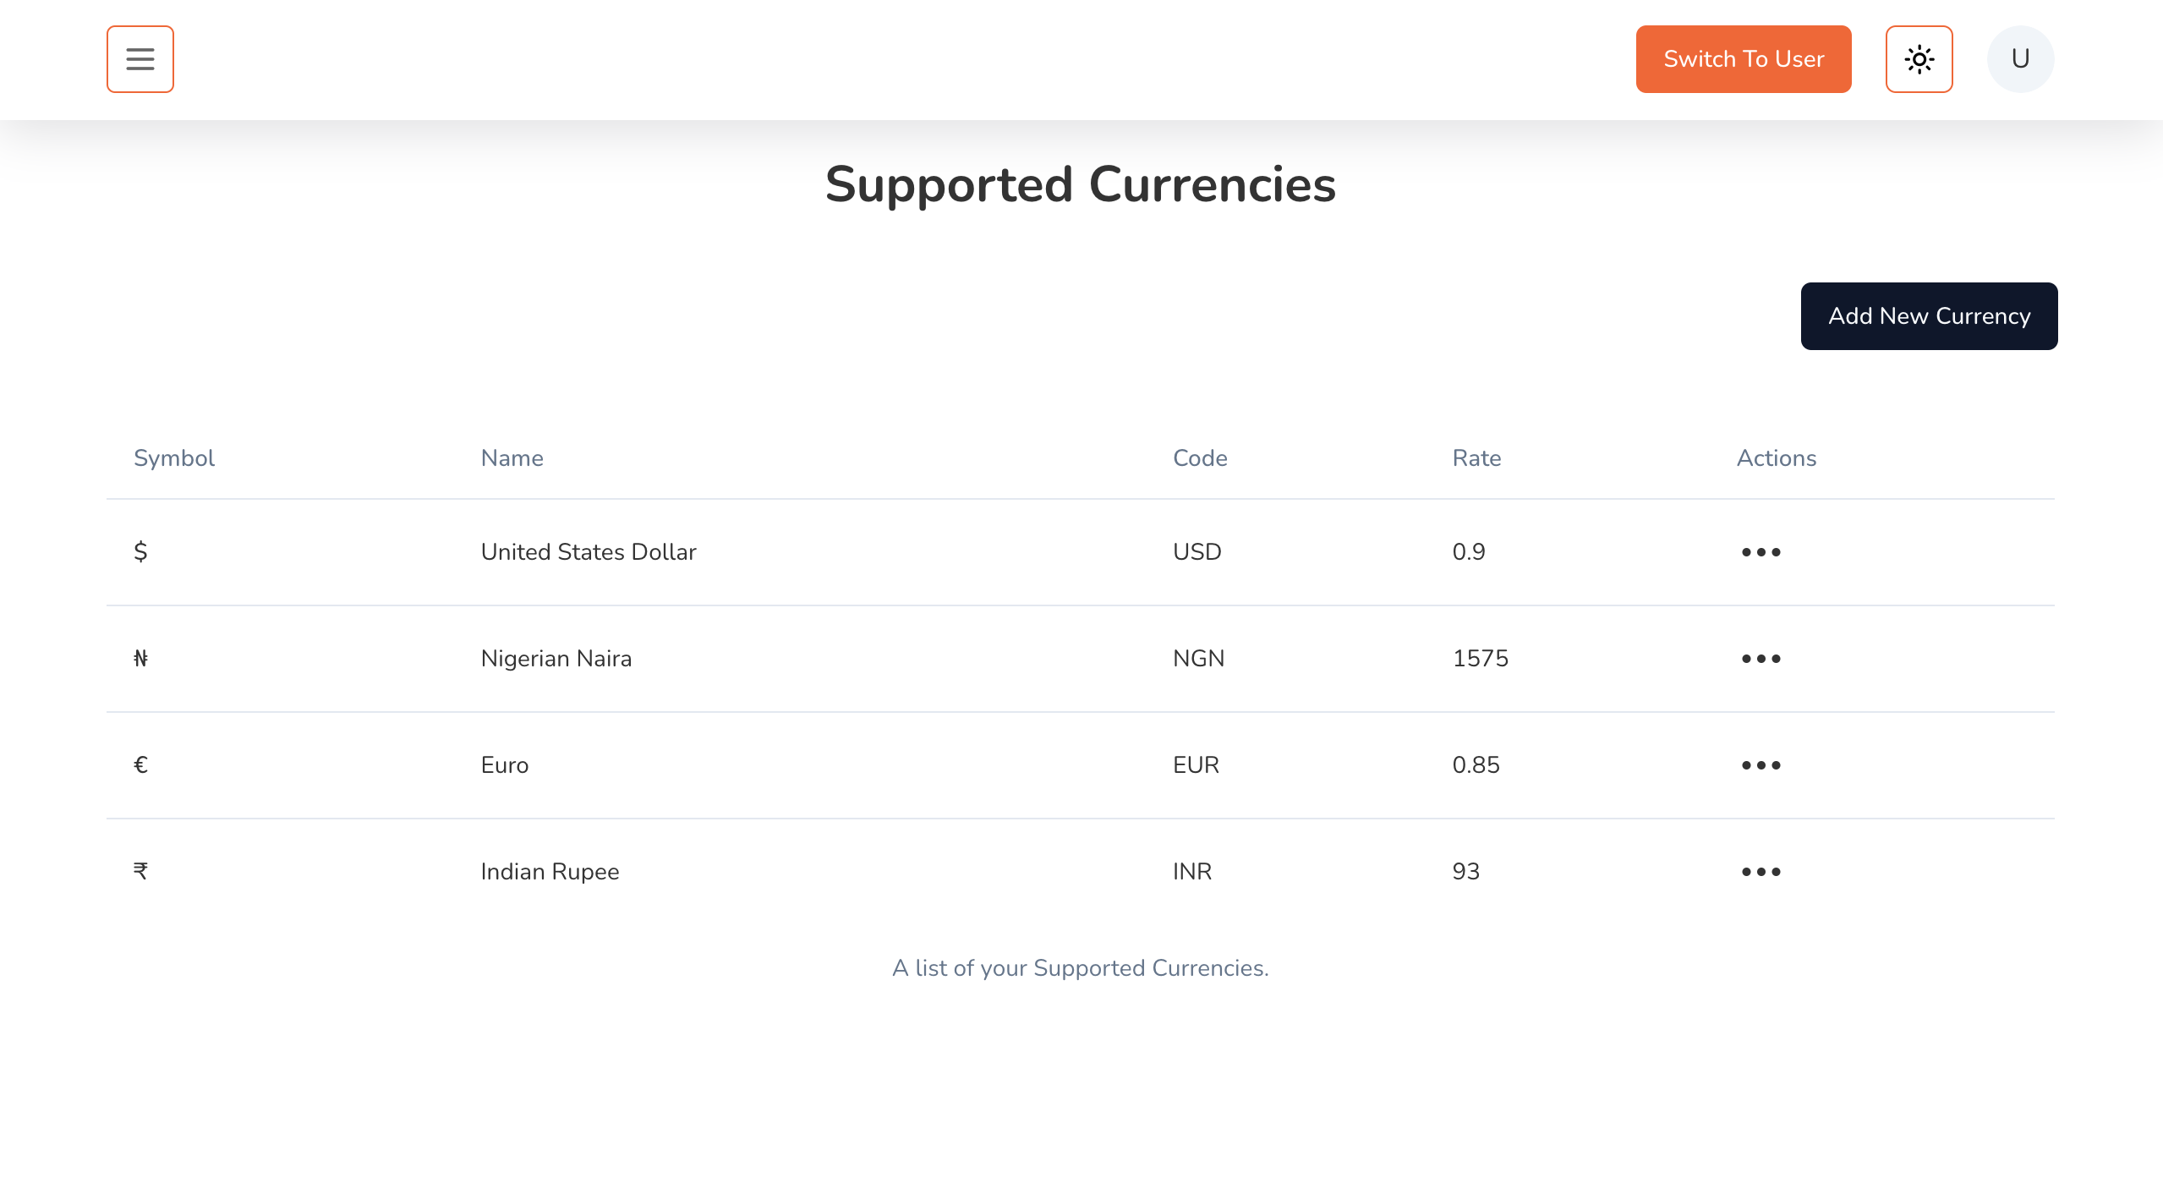Image resolution: width=2163 pixels, height=1194 pixels.
Task: Open actions menu for Nigerian Naira
Action: [x=1761, y=659]
